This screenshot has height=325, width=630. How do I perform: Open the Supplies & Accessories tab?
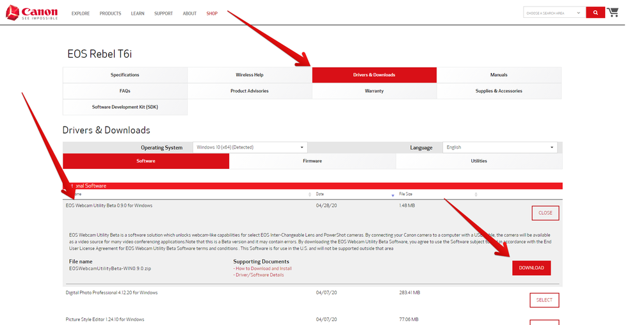tap(499, 91)
